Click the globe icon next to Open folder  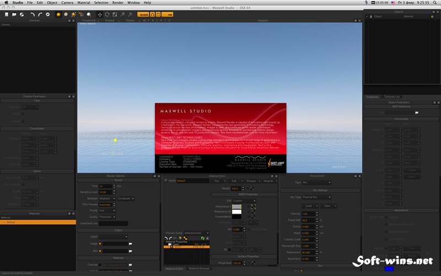(21, 14)
